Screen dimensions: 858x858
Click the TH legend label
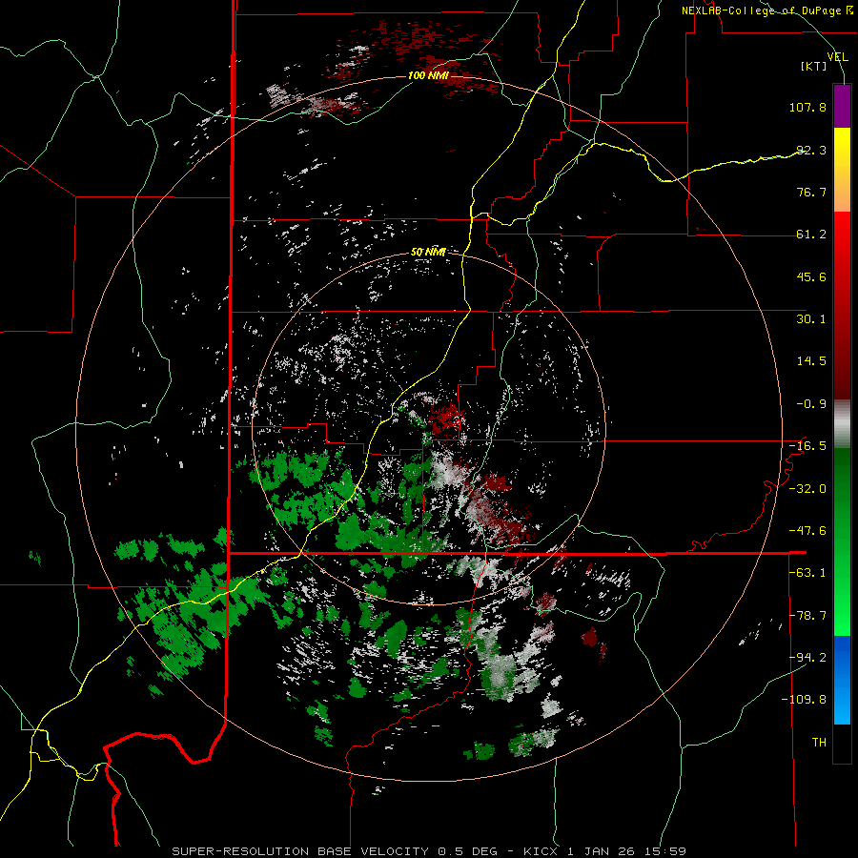[819, 743]
